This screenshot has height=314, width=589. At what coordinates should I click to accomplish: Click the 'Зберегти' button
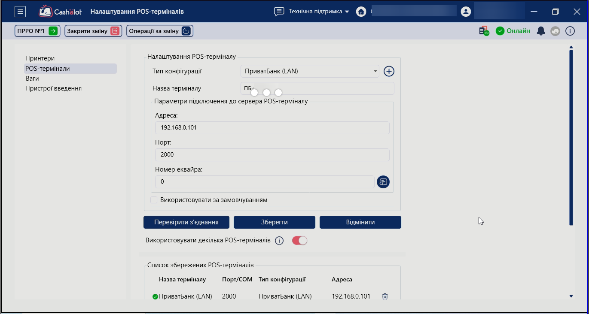(x=274, y=222)
